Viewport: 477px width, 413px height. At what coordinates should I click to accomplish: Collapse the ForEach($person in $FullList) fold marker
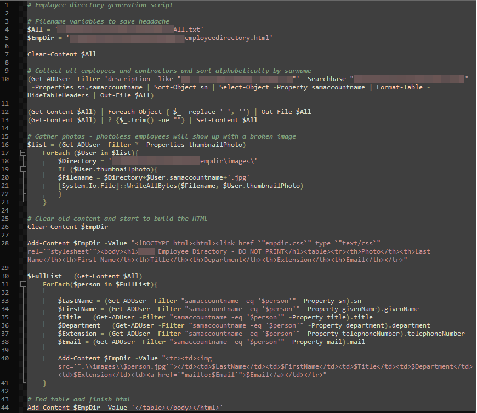[23, 284]
